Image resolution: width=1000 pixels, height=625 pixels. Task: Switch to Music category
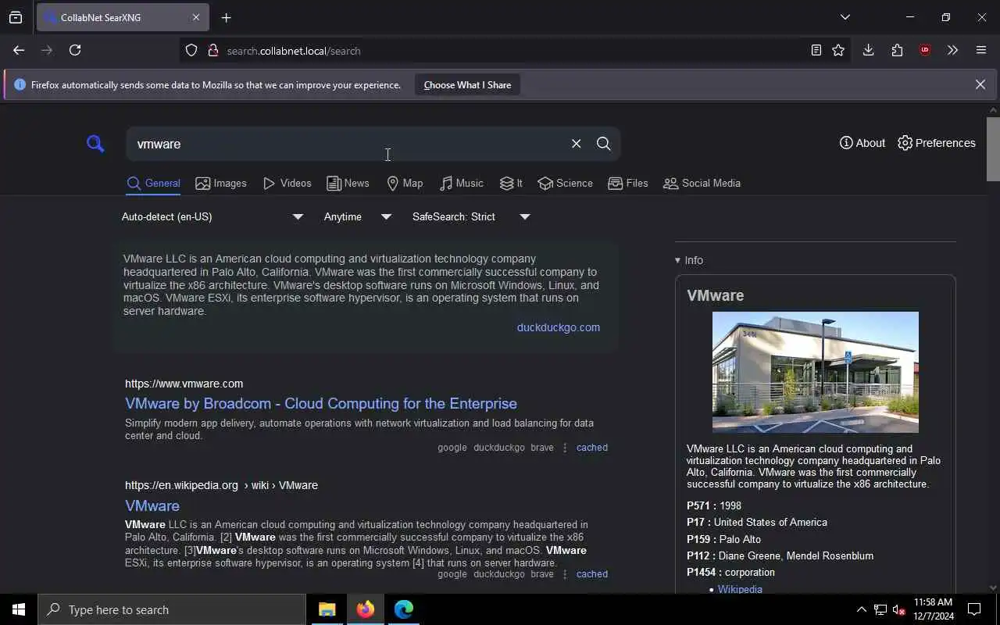tap(461, 184)
